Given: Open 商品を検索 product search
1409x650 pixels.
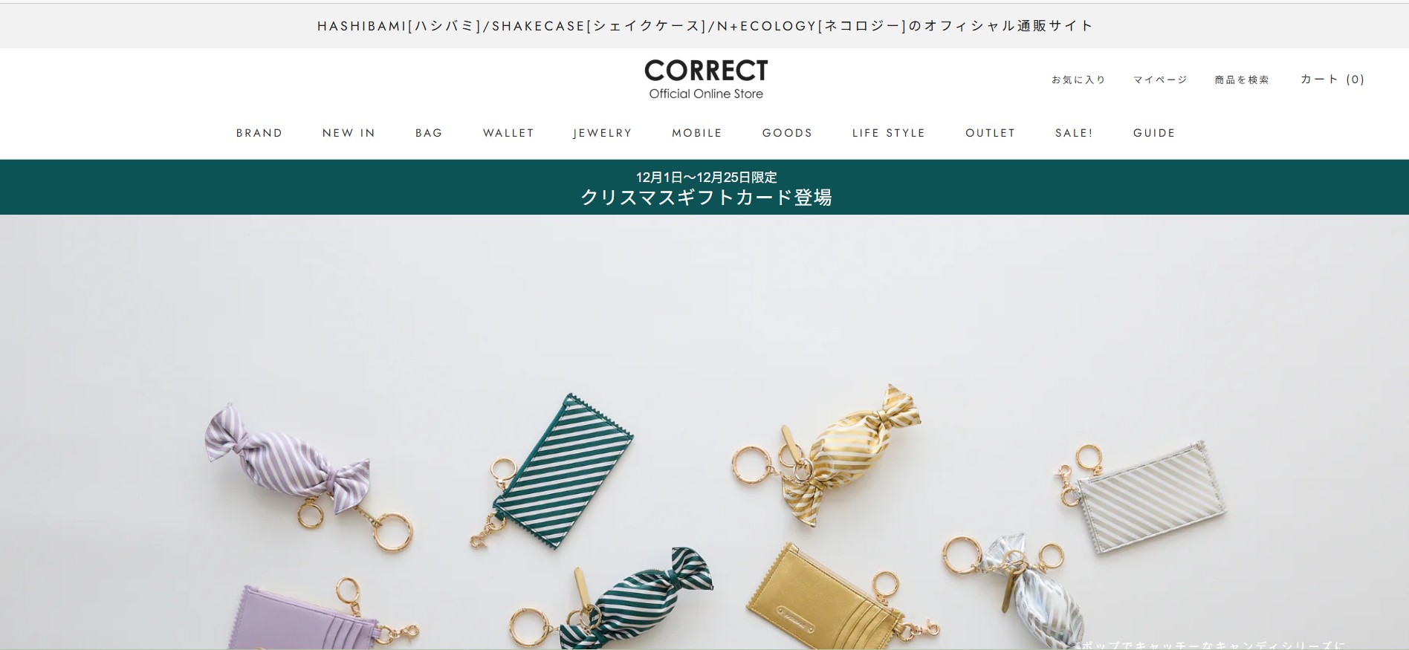Looking at the screenshot, I should pyautogui.click(x=1242, y=79).
